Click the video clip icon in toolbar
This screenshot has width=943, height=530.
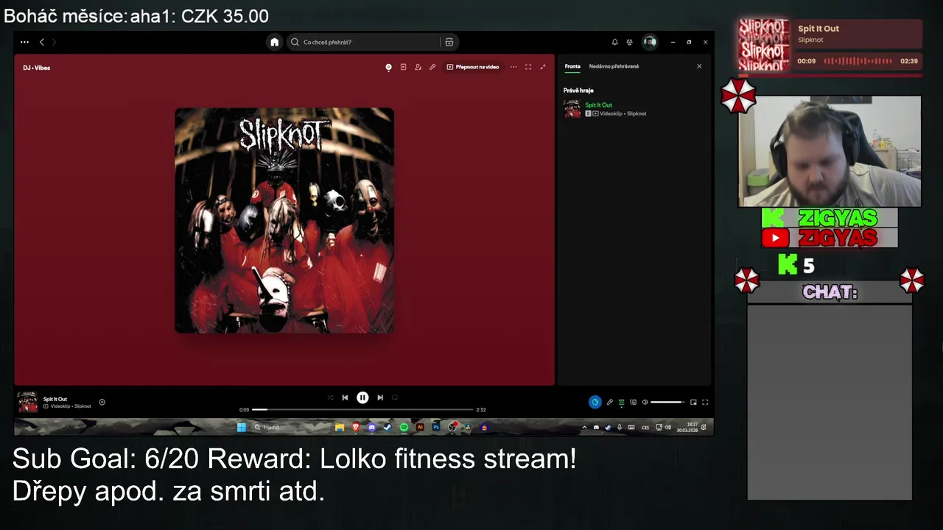pos(403,67)
